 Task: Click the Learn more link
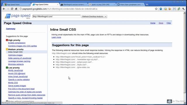click(x=56, y=37)
